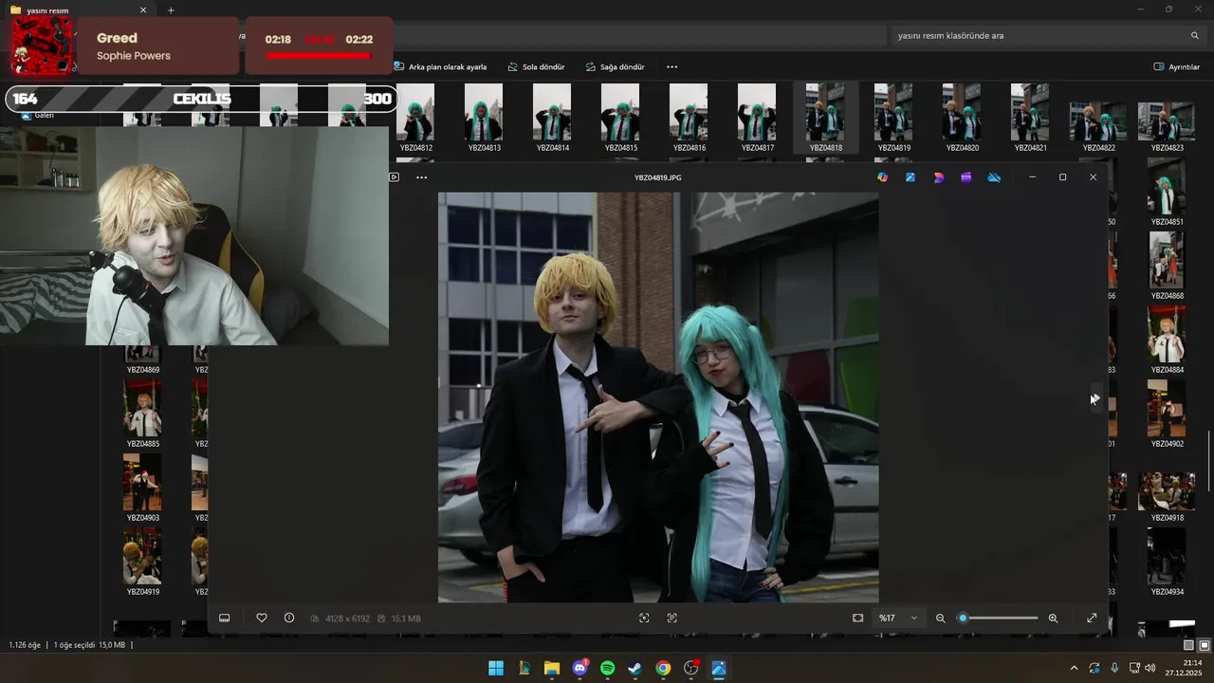Select thumbnail YBZ04868
This screenshot has width=1214, height=683.
(x=1167, y=266)
